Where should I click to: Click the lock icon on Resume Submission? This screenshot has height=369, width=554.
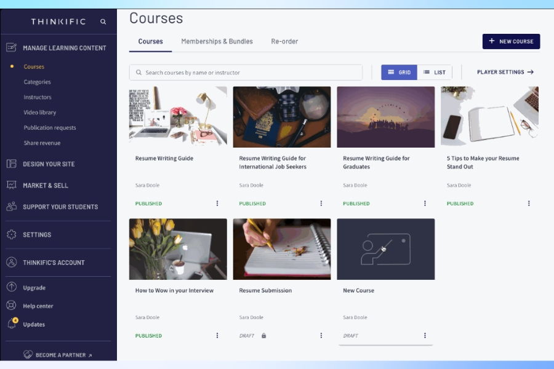tap(263, 335)
